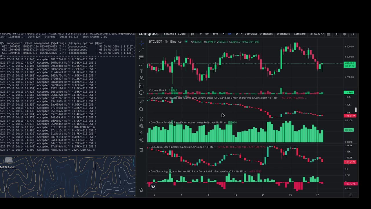This screenshot has width=371, height=209.
Task: Open the chart patterns tool
Action: [x=141, y=78]
